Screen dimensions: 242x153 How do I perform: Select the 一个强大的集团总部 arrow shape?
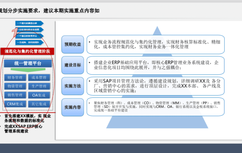pyautogui.click(x=29, y=23)
